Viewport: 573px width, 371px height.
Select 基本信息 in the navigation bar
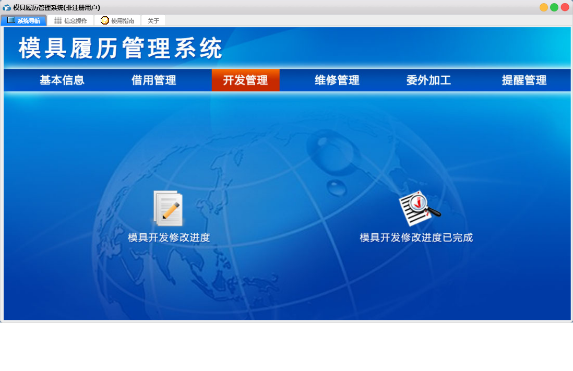(62, 80)
